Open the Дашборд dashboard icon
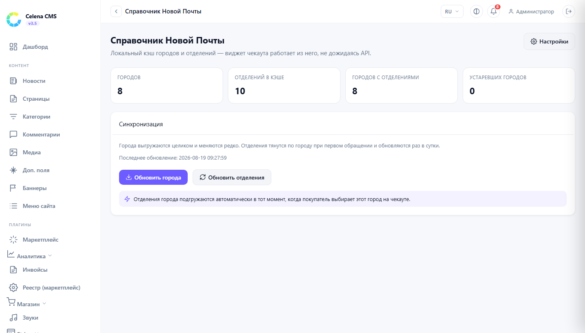 13,47
